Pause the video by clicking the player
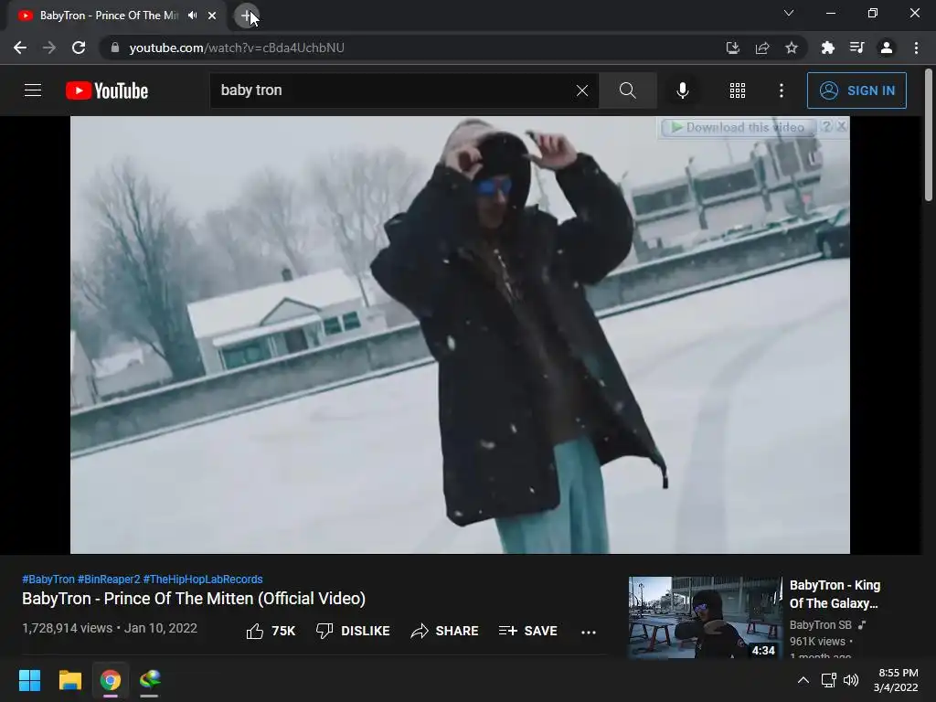Image resolution: width=936 pixels, height=702 pixels. [460, 335]
